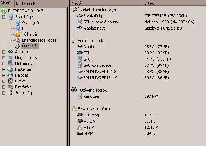Sort by the Érték column header
Viewport: 206px width, 146px height.
[174, 3]
